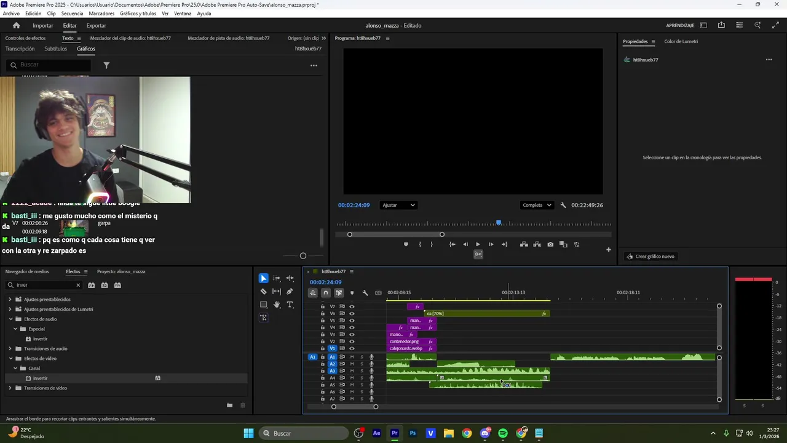Expand the Transiciones de audio folder

(10, 349)
